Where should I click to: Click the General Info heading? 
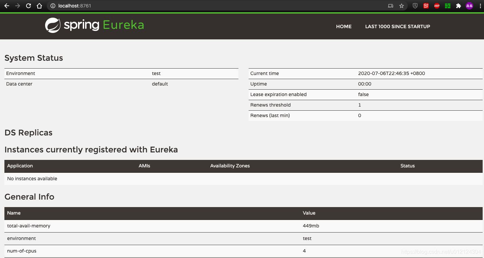pyautogui.click(x=30, y=197)
